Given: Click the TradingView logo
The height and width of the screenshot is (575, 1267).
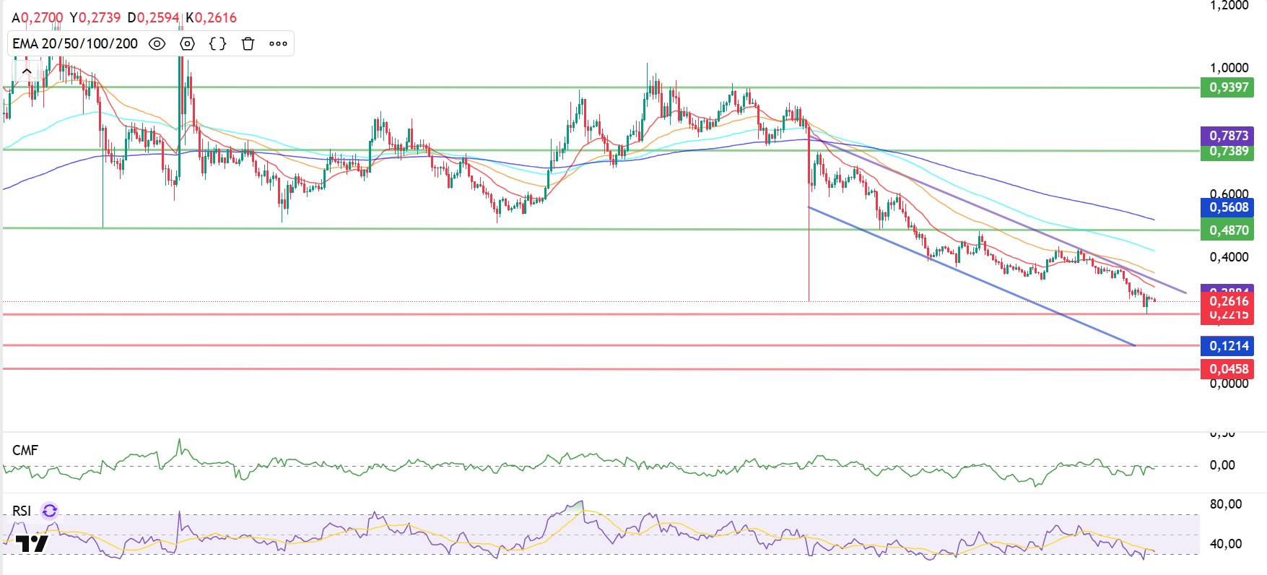Looking at the screenshot, I should [x=32, y=544].
